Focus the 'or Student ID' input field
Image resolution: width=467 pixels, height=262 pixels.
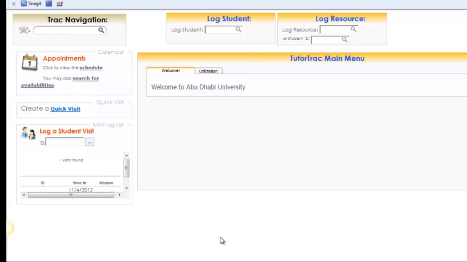326,40
